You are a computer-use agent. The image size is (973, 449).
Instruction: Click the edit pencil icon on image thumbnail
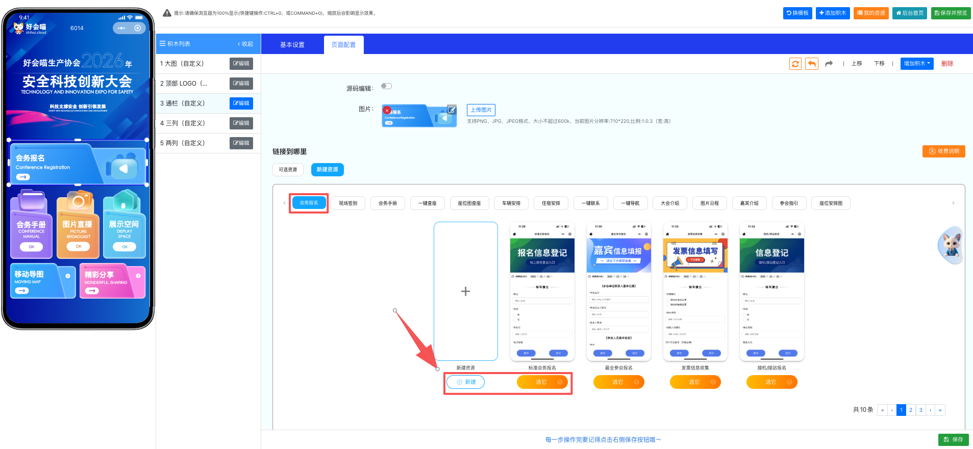452,109
